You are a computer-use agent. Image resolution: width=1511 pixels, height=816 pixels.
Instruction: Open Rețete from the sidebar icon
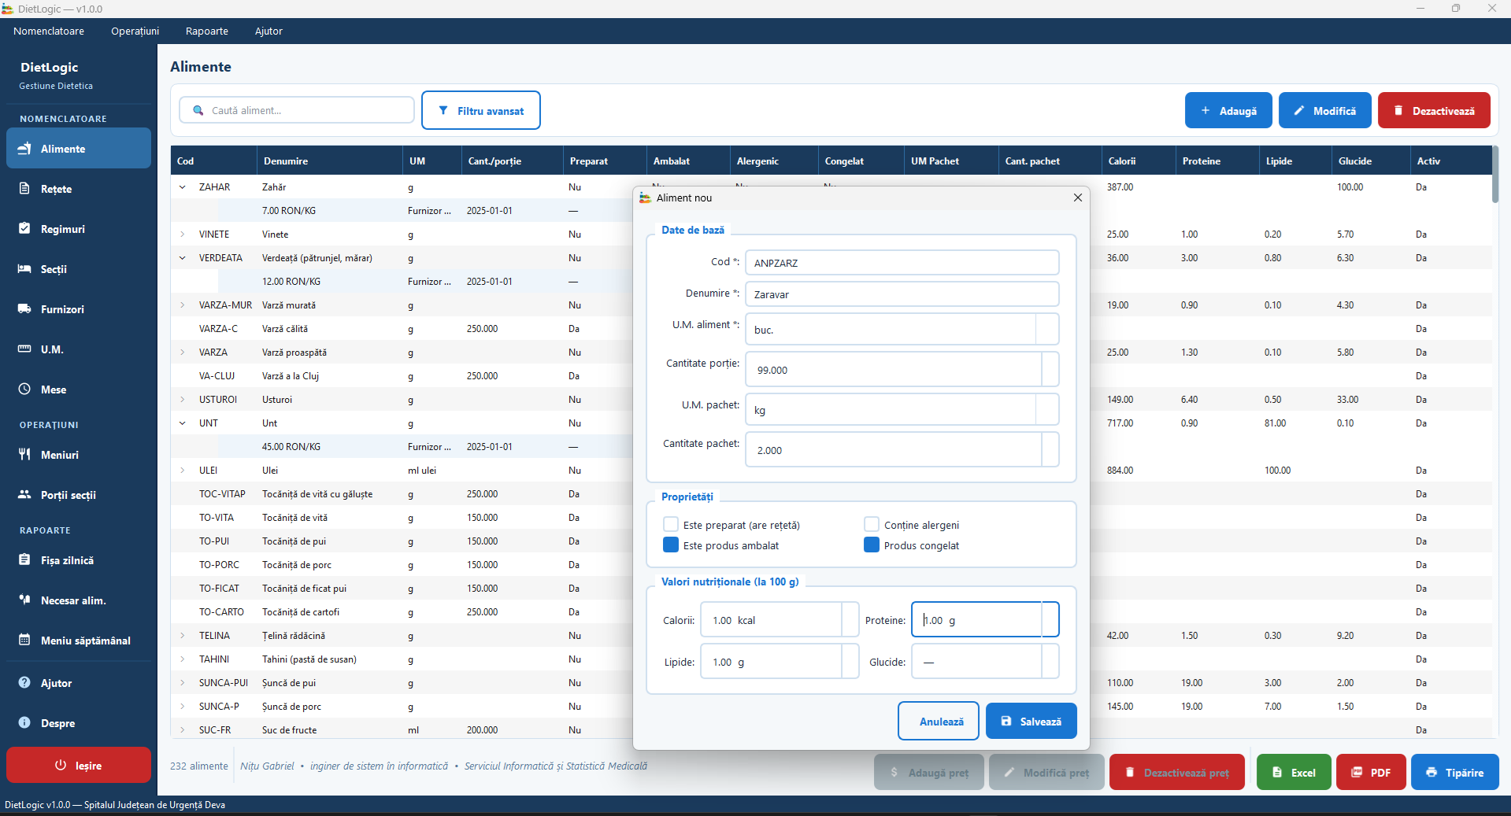click(x=24, y=189)
